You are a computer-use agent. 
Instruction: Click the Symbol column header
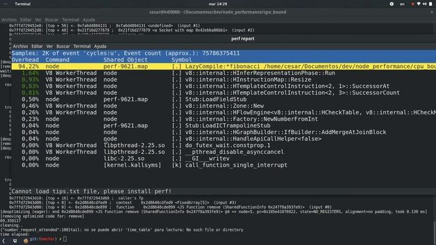(182, 60)
